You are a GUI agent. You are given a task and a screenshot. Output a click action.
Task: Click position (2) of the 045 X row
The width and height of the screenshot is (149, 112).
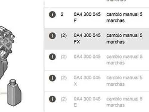(64, 78)
